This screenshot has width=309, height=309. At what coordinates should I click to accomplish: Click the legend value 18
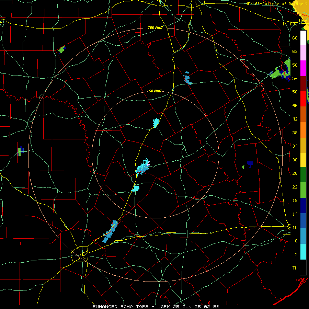tap(295, 201)
